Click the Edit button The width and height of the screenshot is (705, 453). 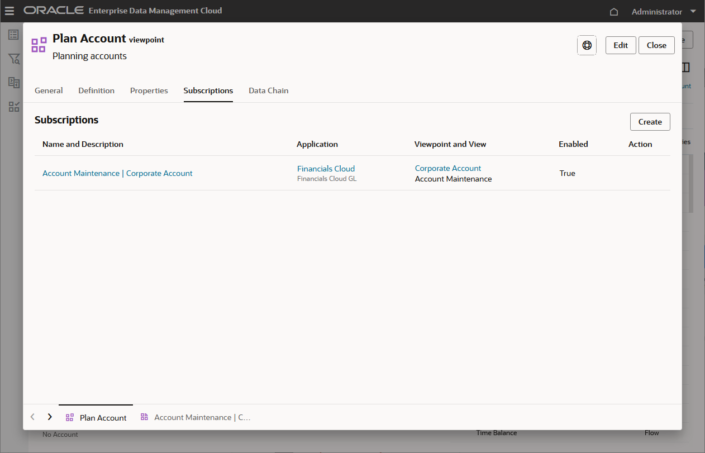621,45
